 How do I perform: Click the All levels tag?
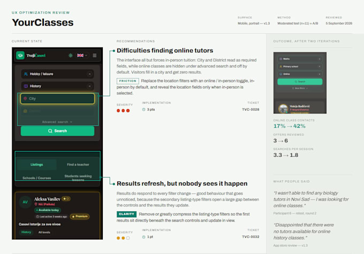coord(44,232)
